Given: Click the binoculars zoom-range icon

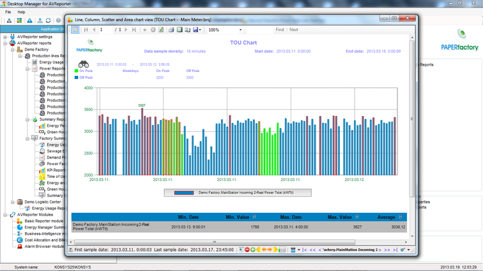Looking at the screenshot, I should pyautogui.click(x=84, y=64).
